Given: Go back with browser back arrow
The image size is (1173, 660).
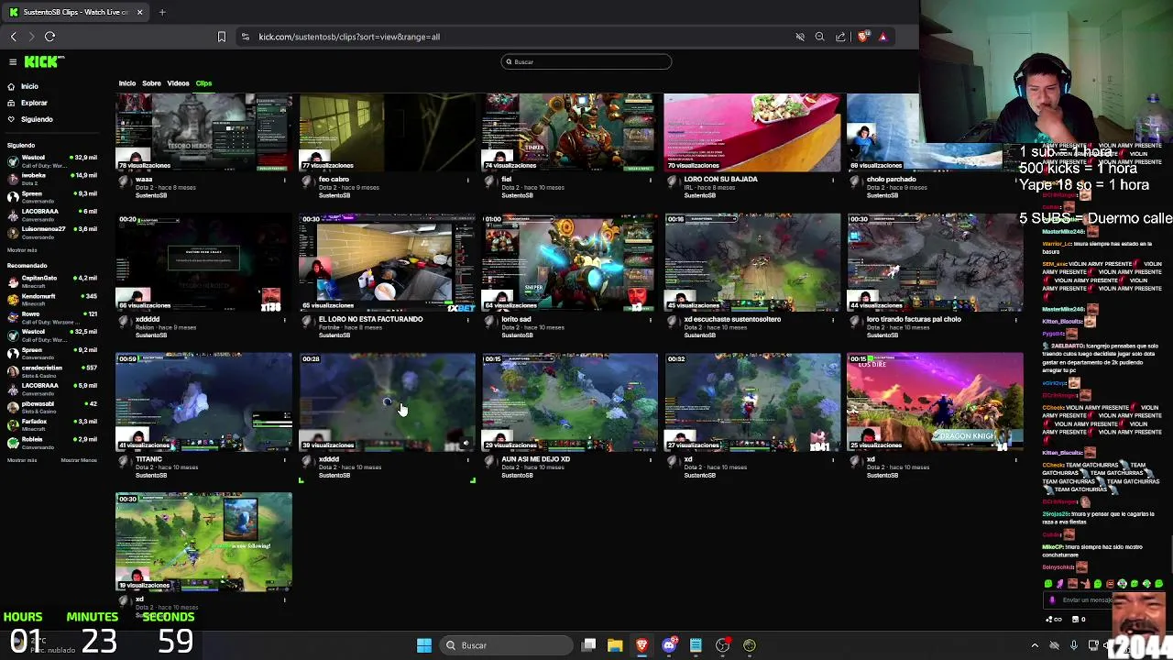Looking at the screenshot, I should pyautogui.click(x=13, y=37).
